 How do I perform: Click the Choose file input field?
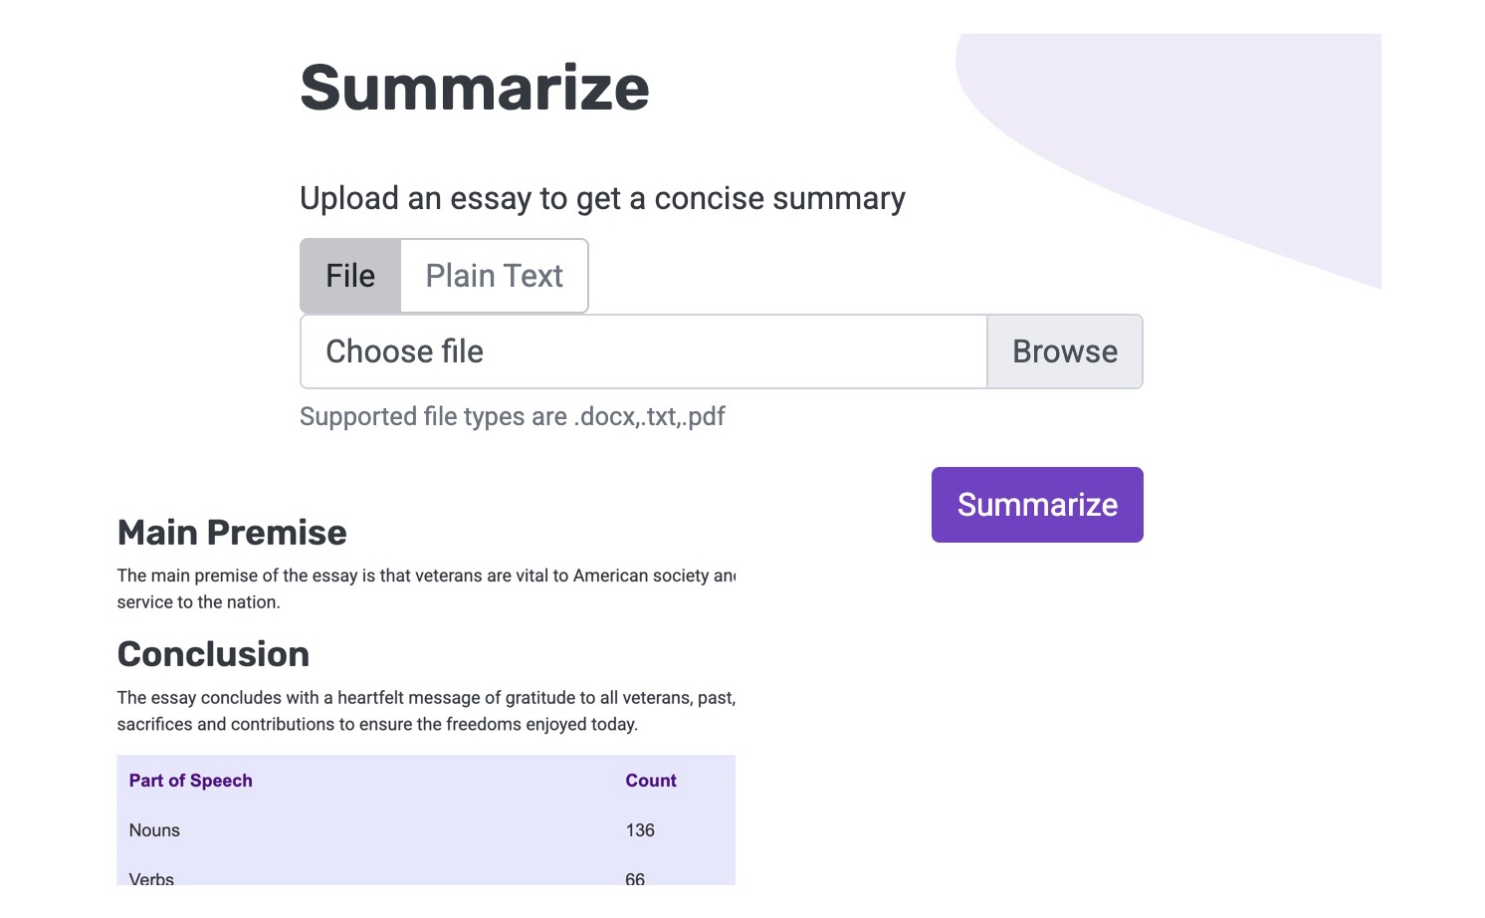pos(643,351)
